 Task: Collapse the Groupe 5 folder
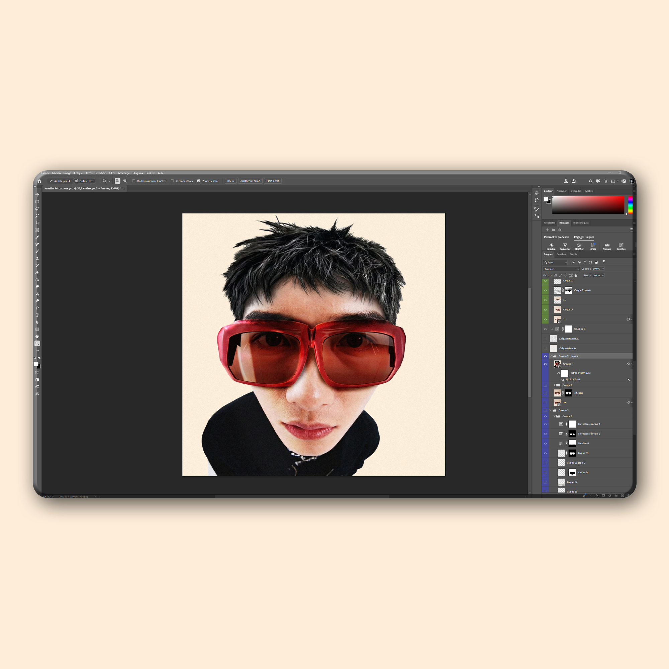coord(551,410)
